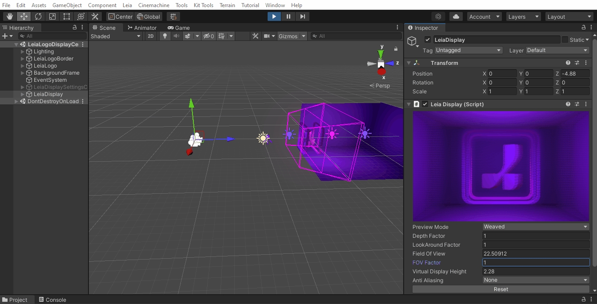The height and width of the screenshot is (304, 597).
Task: Toggle hidden objects visibility icon
Action: pos(209,36)
